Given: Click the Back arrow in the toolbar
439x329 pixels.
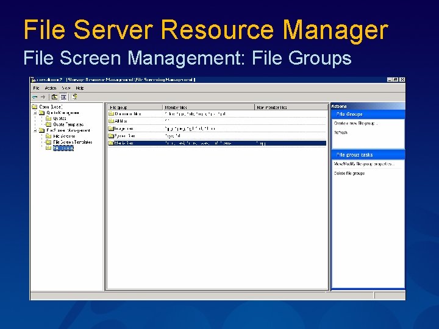Looking at the screenshot, I should point(35,97).
